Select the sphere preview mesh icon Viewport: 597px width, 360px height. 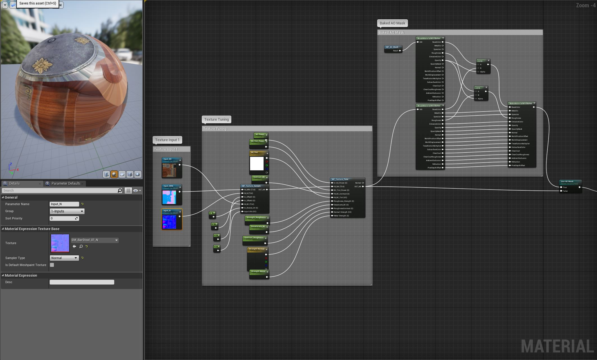coord(114,174)
